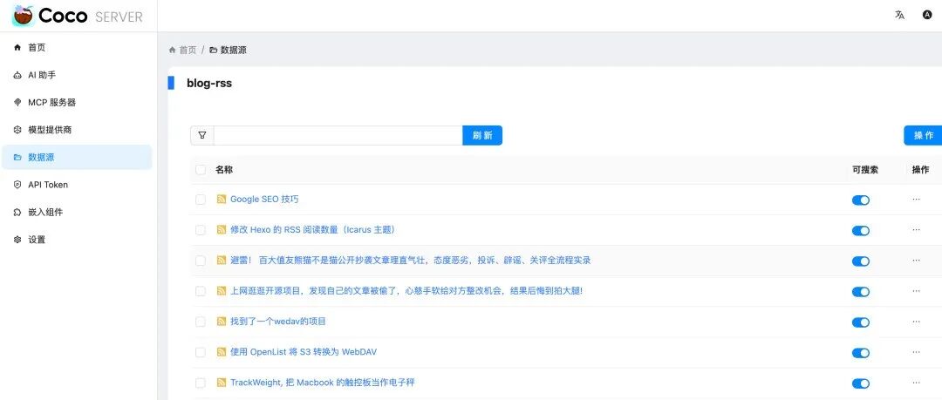Click the 刷新 refresh button
Screen dimensions: 942x400
pyautogui.click(x=482, y=135)
